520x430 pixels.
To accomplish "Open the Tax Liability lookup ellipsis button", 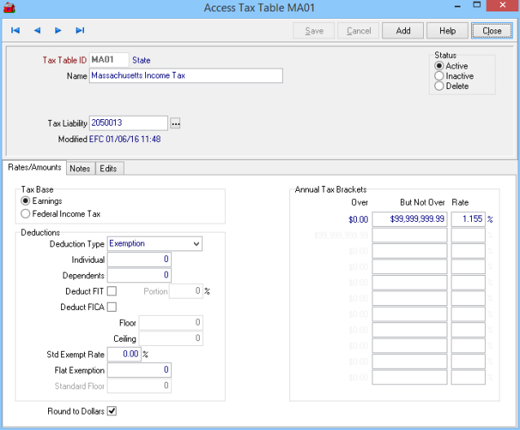I will click(175, 123).
